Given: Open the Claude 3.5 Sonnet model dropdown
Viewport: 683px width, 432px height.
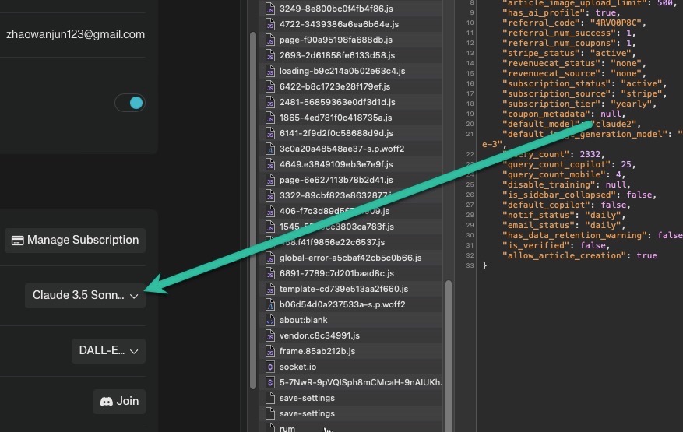Looking at the screenshot, I should (86, 296).
